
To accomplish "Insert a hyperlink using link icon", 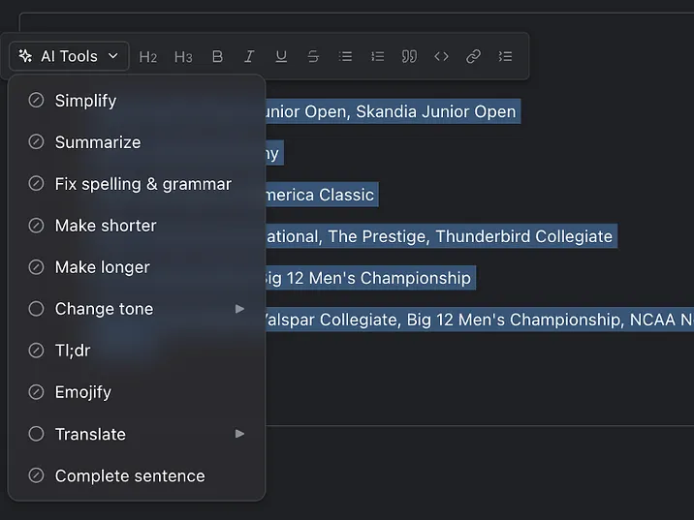I will point(473,56).
